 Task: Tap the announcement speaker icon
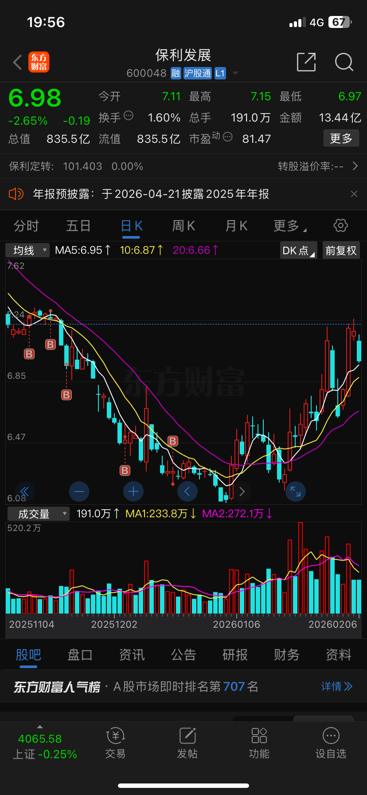16,194
